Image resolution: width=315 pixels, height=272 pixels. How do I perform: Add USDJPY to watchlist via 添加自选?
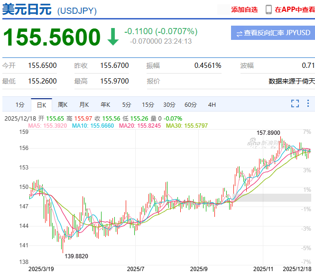[244, 9]
